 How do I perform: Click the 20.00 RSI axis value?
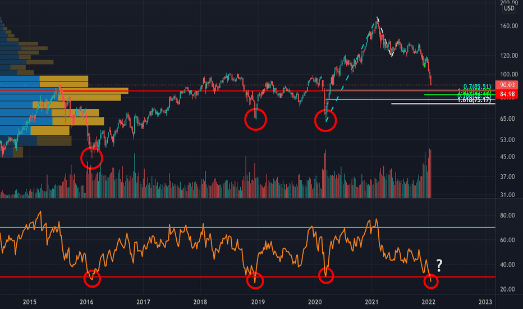tap(507, 289)
